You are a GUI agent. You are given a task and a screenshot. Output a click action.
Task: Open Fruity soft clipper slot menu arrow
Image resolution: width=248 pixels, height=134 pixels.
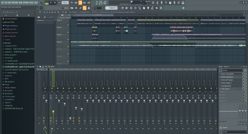(x=220, y=80)
